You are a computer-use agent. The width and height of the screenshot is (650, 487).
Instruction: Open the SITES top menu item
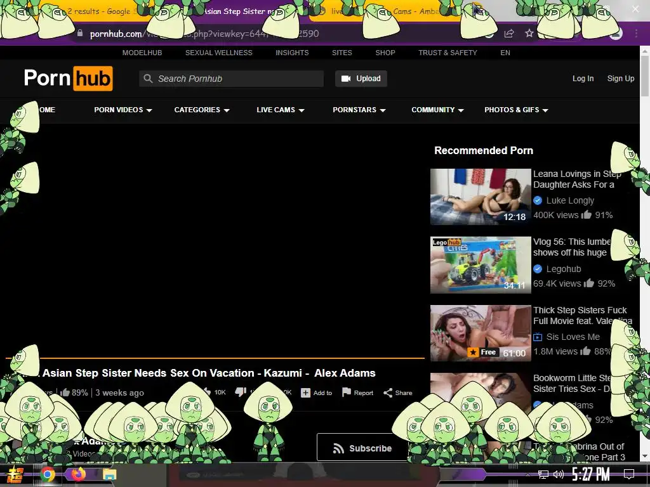[342, 53]
